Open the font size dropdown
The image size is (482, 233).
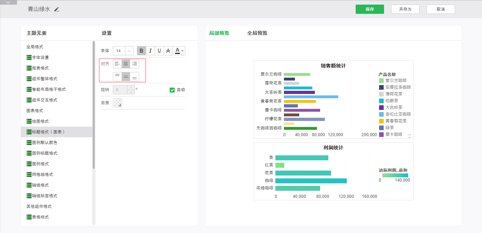click(129, 51)
